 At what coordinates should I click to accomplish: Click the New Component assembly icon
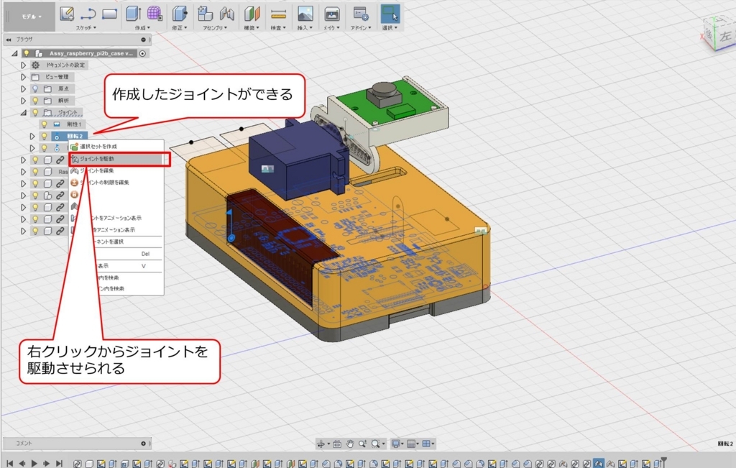pos(205,13)
